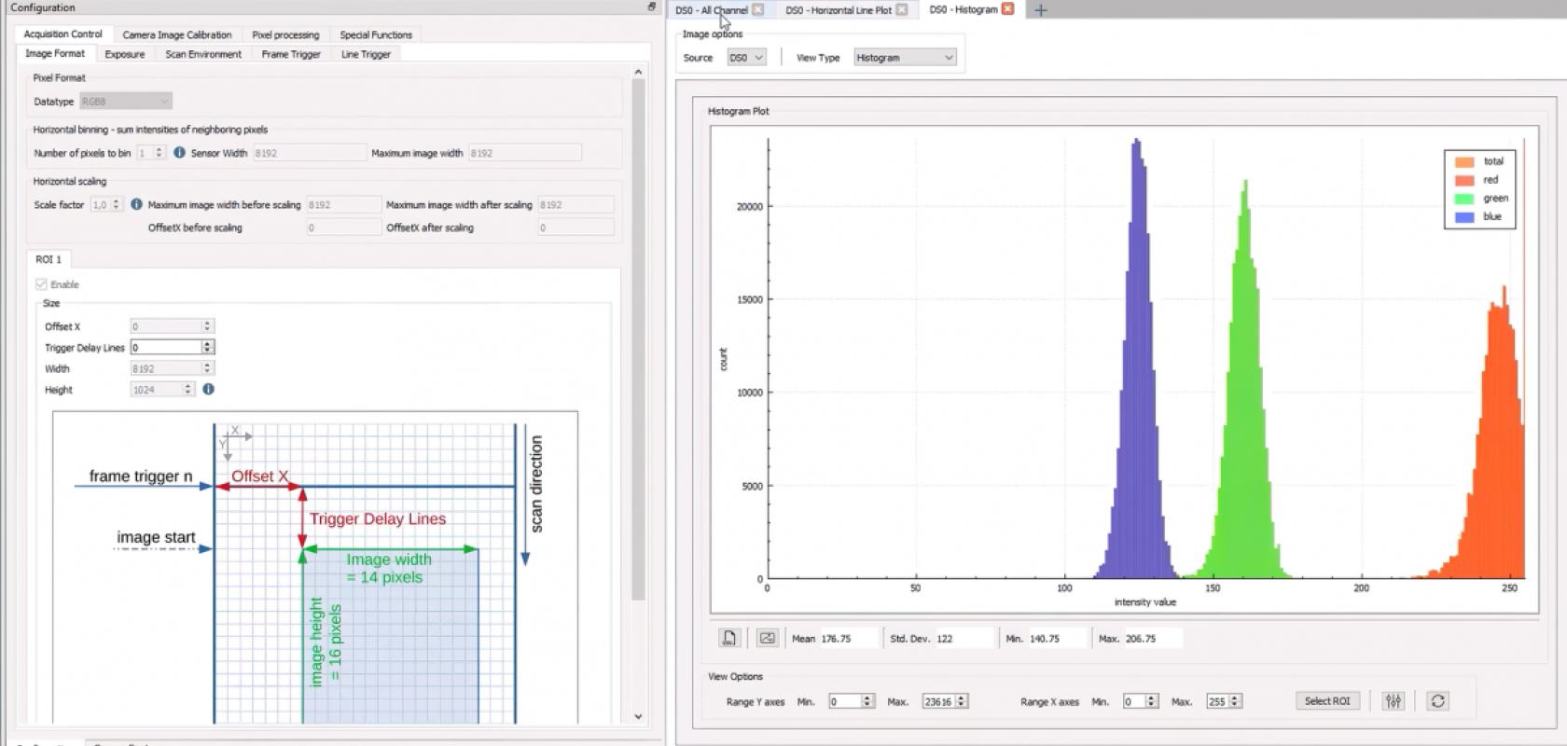
Task: Click the refresh histogram icon
Action: click(1437, 701)
